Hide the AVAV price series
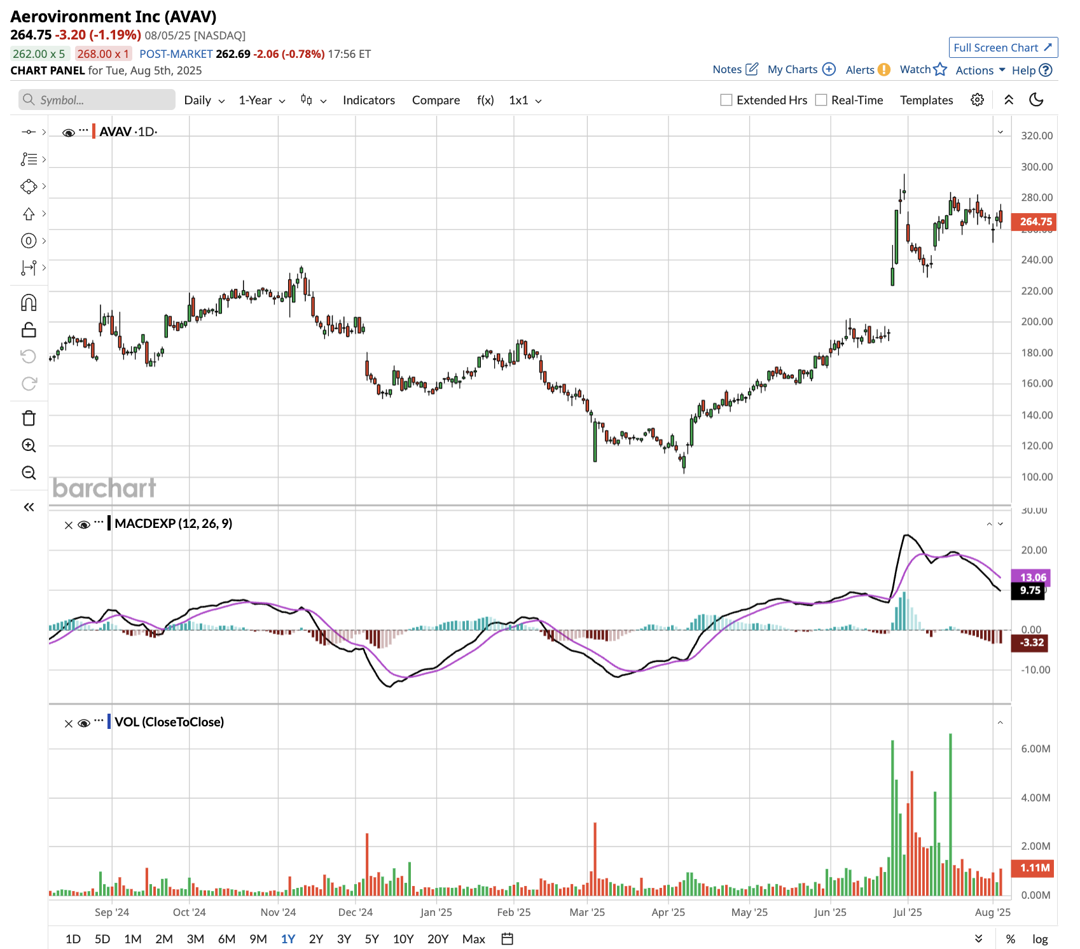This screenshot has width=1080, height=949. [69, 132]
